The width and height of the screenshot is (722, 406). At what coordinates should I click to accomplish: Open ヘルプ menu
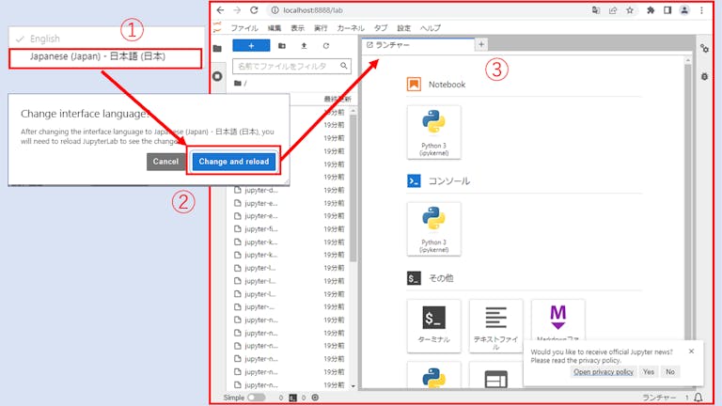pyautogui.click(x=430, y=28)
